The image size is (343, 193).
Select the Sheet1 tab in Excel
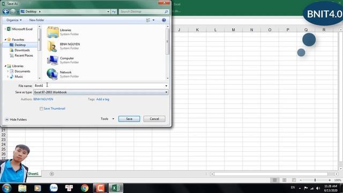pyautogui.click(x=33, y=174)
